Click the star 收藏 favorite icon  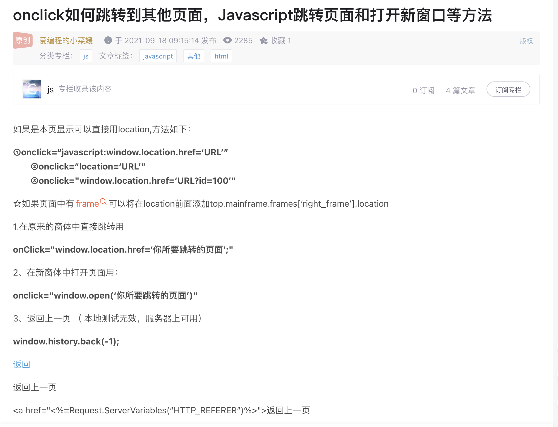tap(264, 40)
